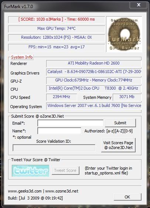Image resolution: width=150 pixels, height=208 pixels.
Task: Click the Graphics Drivers Catalyst field
Action: (94, 72)
